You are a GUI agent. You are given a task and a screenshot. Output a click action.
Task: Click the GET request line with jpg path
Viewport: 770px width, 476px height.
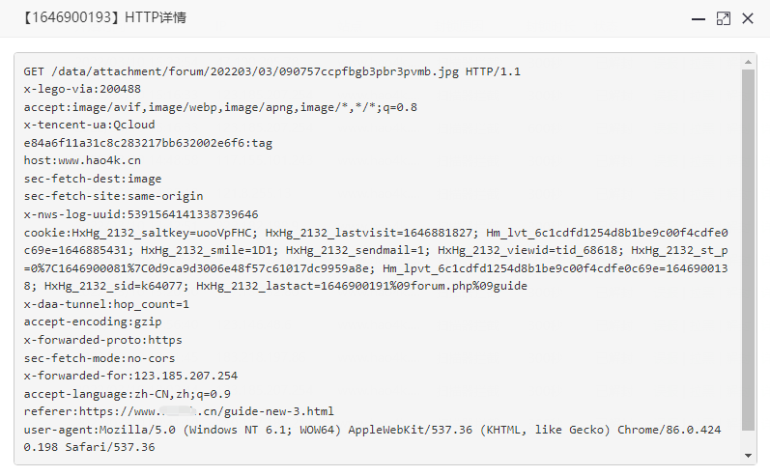272,71
